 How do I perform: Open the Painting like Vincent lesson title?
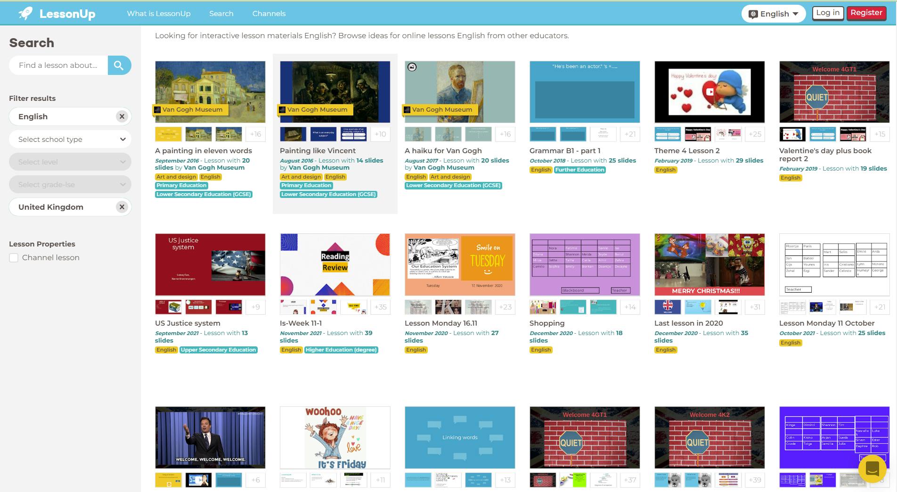coord(318,151)
